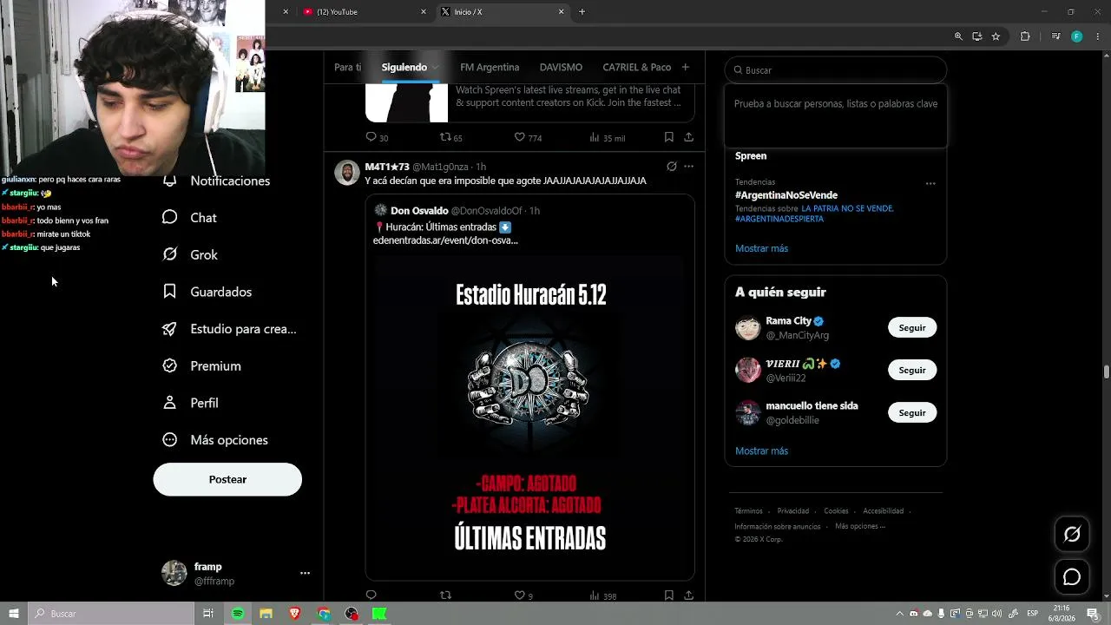Switch to the Para ti tab
This screenshot has height=625, width=1111.
coord(347,68)
